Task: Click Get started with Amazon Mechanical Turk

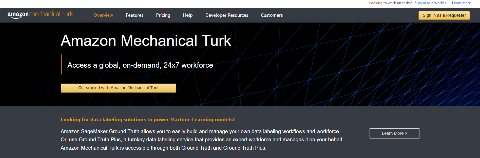Action: point(118,88)
